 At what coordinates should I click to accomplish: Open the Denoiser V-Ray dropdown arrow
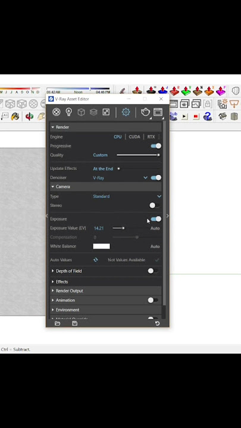point(145,178)
